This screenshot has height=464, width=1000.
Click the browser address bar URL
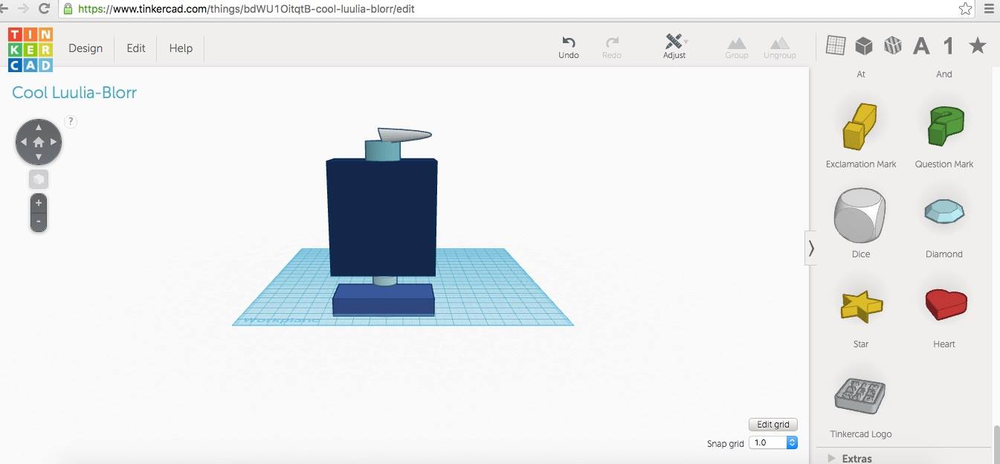tap(248, 10)
